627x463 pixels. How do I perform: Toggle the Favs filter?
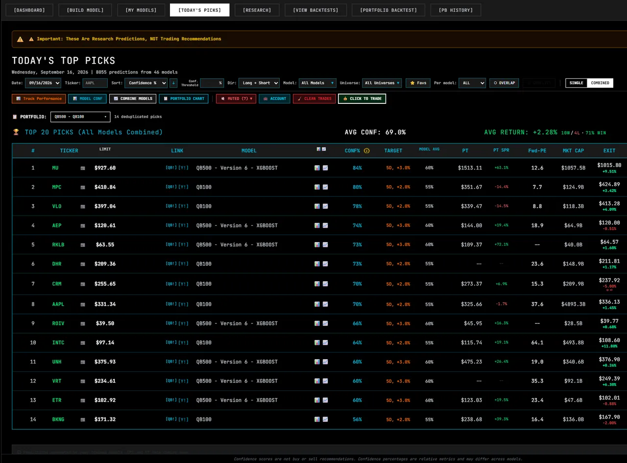[x=418, y=83]
